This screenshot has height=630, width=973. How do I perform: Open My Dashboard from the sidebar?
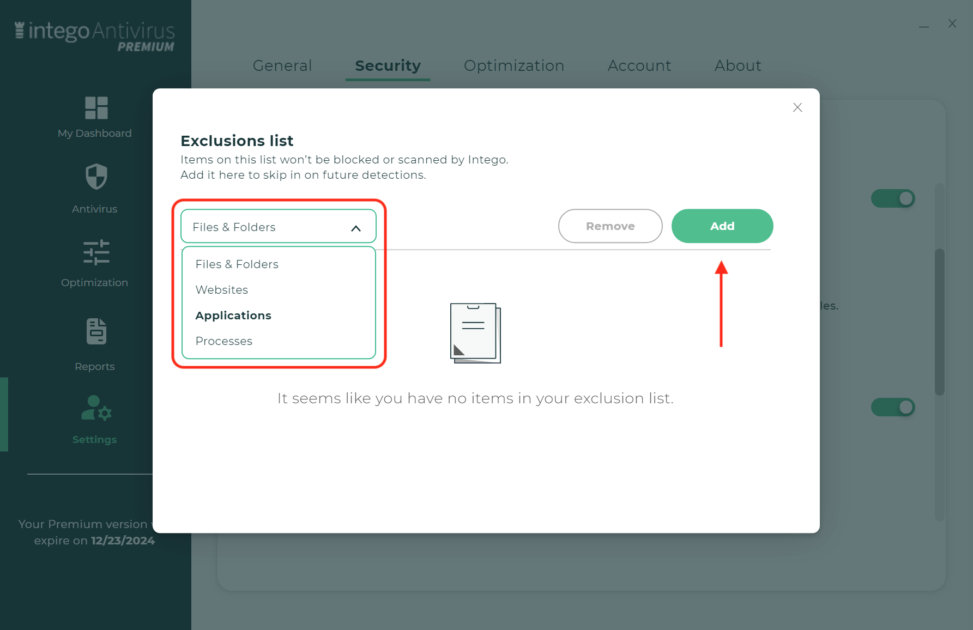[95, 117]
